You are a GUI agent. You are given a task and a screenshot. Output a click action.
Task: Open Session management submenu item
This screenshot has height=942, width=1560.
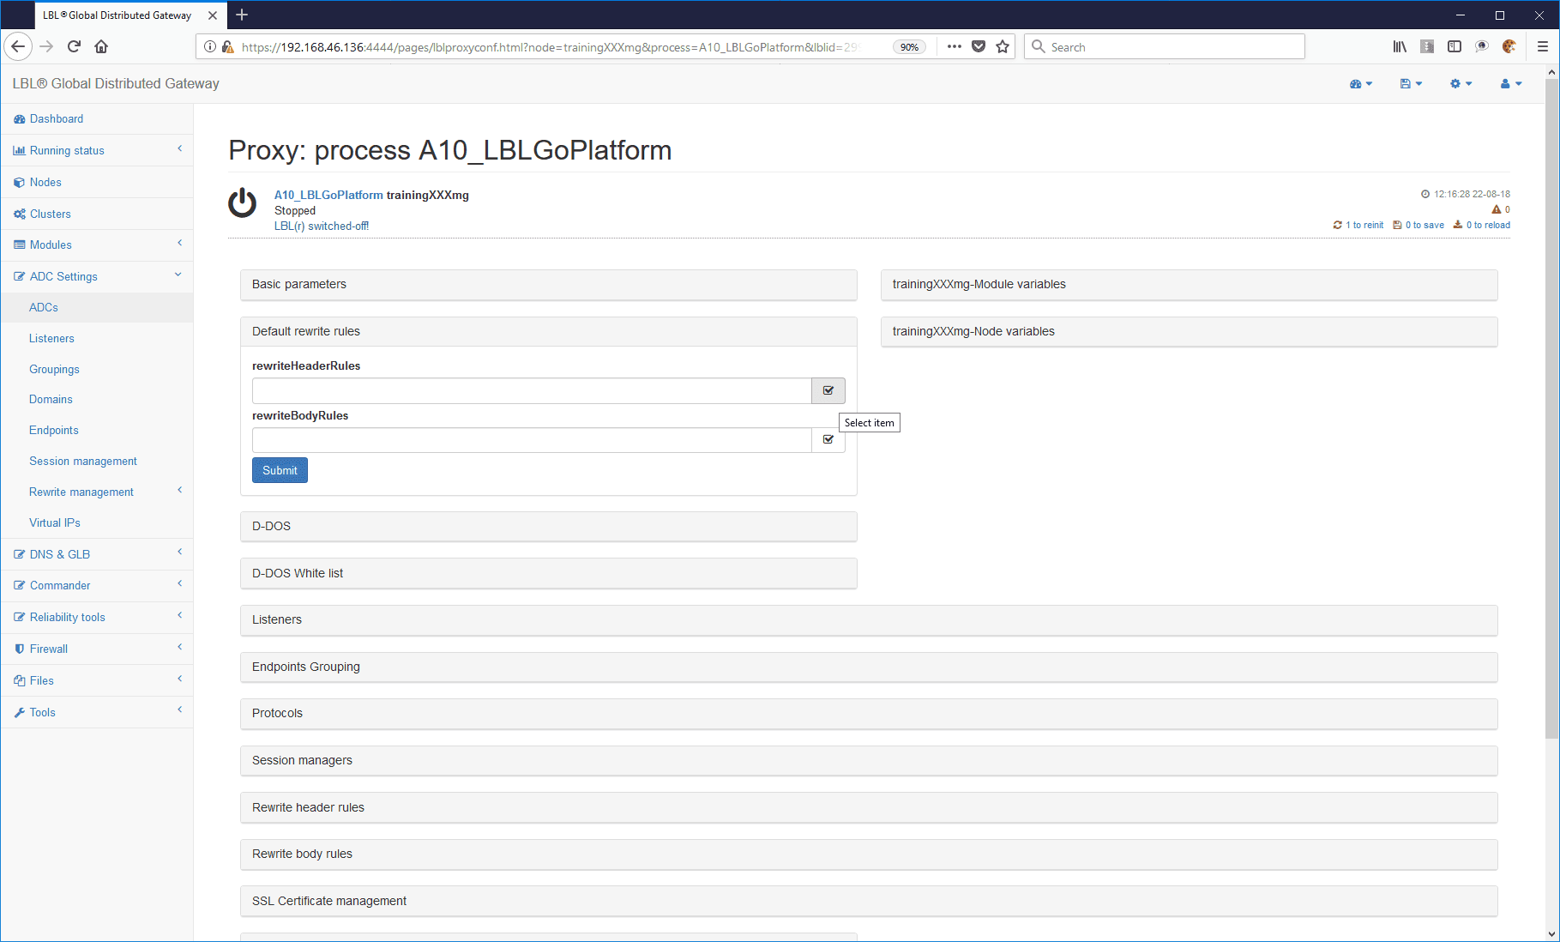click(97, 461)
